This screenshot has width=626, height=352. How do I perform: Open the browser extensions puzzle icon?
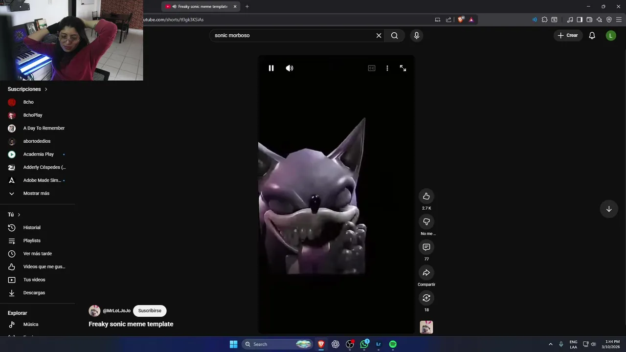click(x=544, y=20)
